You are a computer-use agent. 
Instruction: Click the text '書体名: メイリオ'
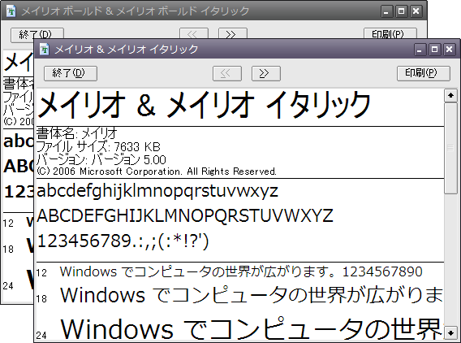(x=77, y=133)
